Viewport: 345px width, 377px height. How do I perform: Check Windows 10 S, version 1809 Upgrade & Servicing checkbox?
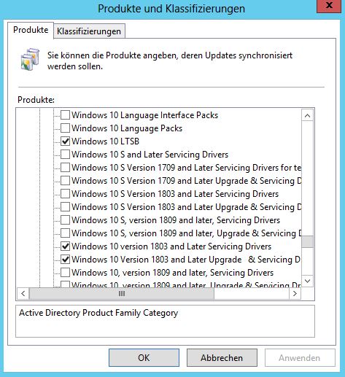(65, 233)
